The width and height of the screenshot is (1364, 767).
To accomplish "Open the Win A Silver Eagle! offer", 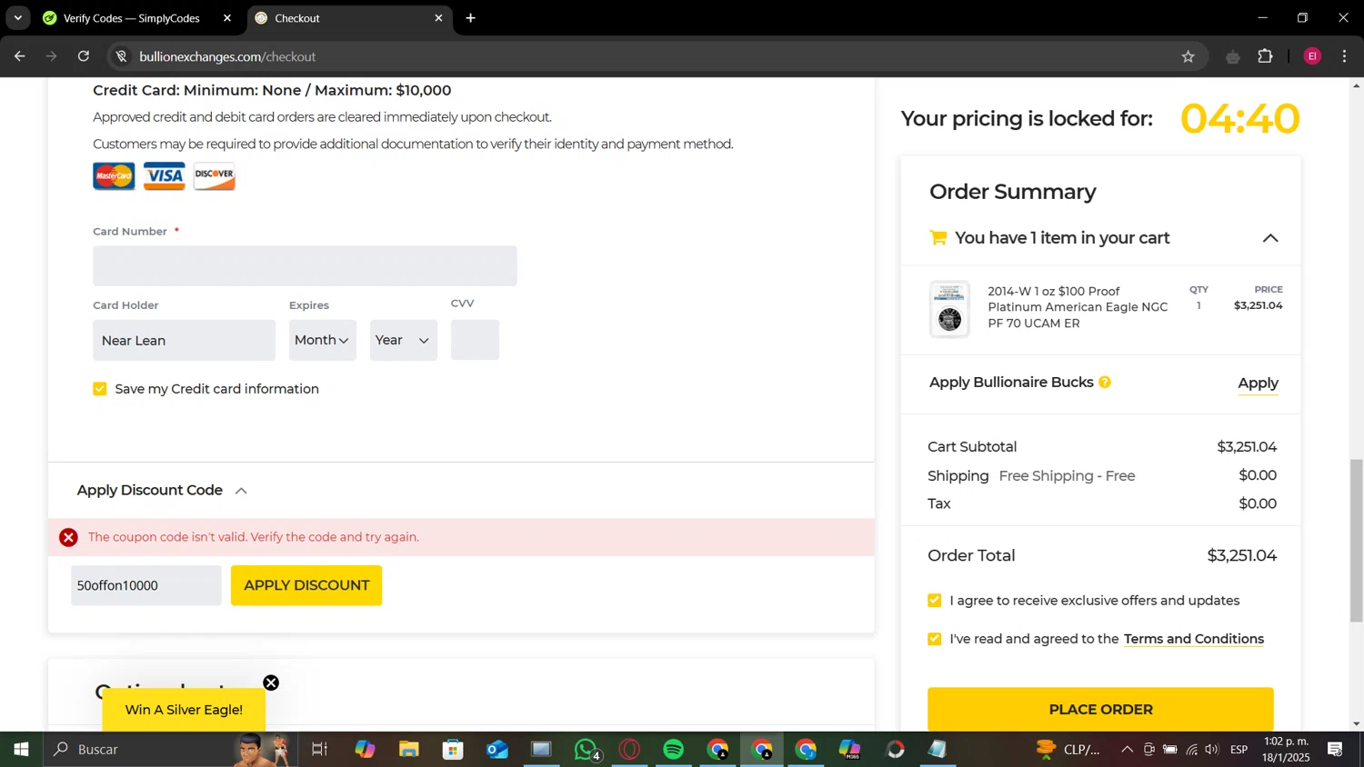I will [x=184, y=710].
